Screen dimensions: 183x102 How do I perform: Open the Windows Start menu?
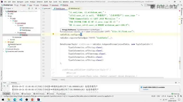click(3, 99)
